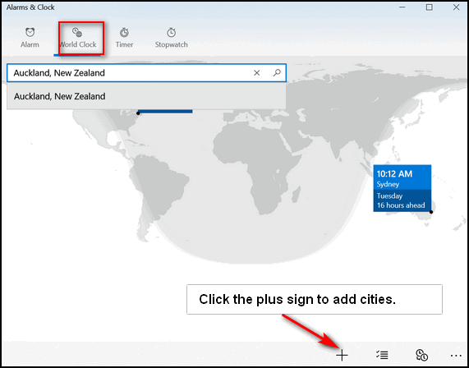469x368 pixels.
Task: Switch to the World Clock tab
Action: pyautogui.click(x=77, y=38)
